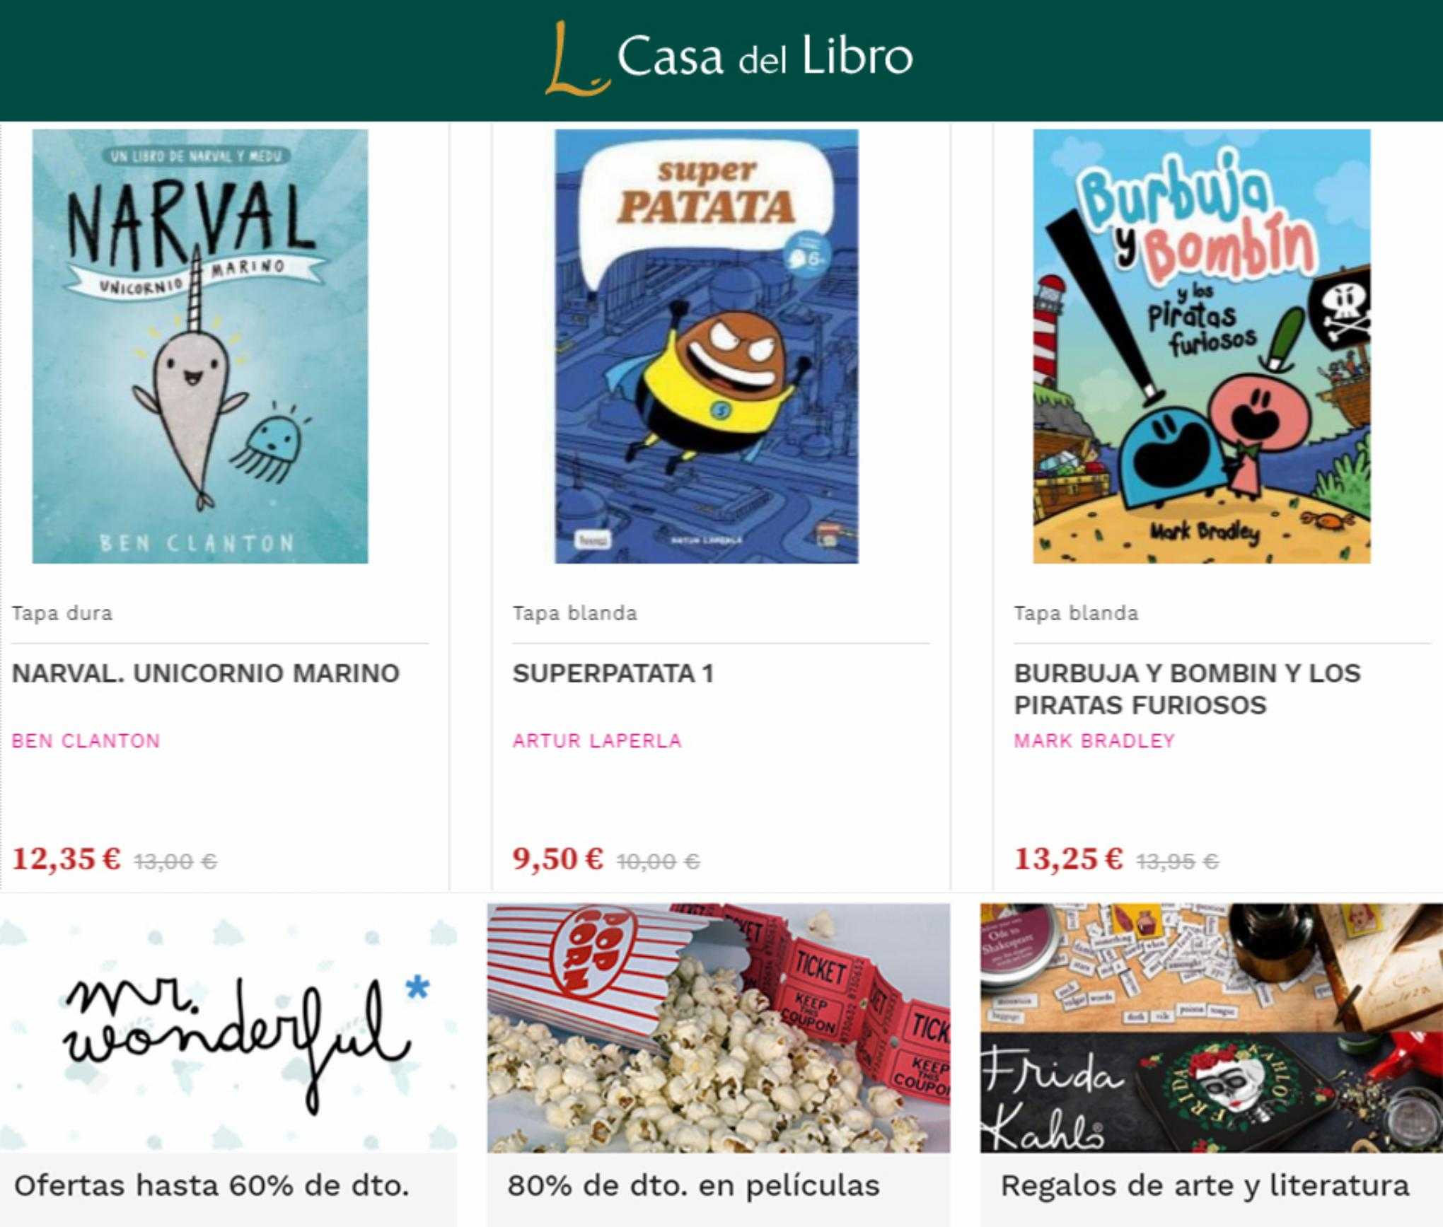
Task: View author Artur Laperla's page
Action: pyautogui.click(x=597, y=740)
